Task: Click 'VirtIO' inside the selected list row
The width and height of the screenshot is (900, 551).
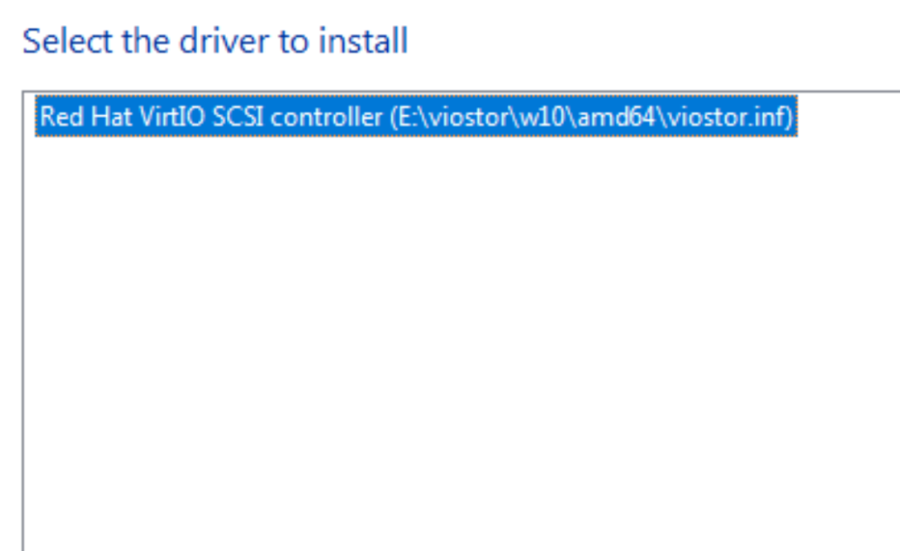Action: pyautogui.click(x=172, y=117)
